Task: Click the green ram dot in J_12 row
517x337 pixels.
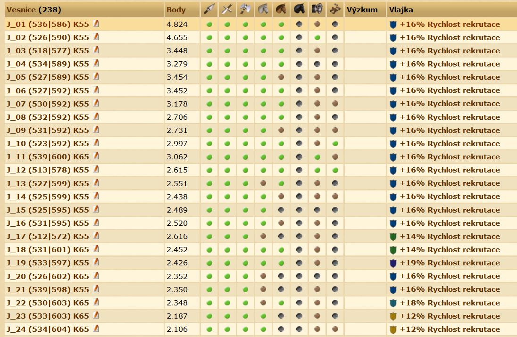Action: click(317, 170)
